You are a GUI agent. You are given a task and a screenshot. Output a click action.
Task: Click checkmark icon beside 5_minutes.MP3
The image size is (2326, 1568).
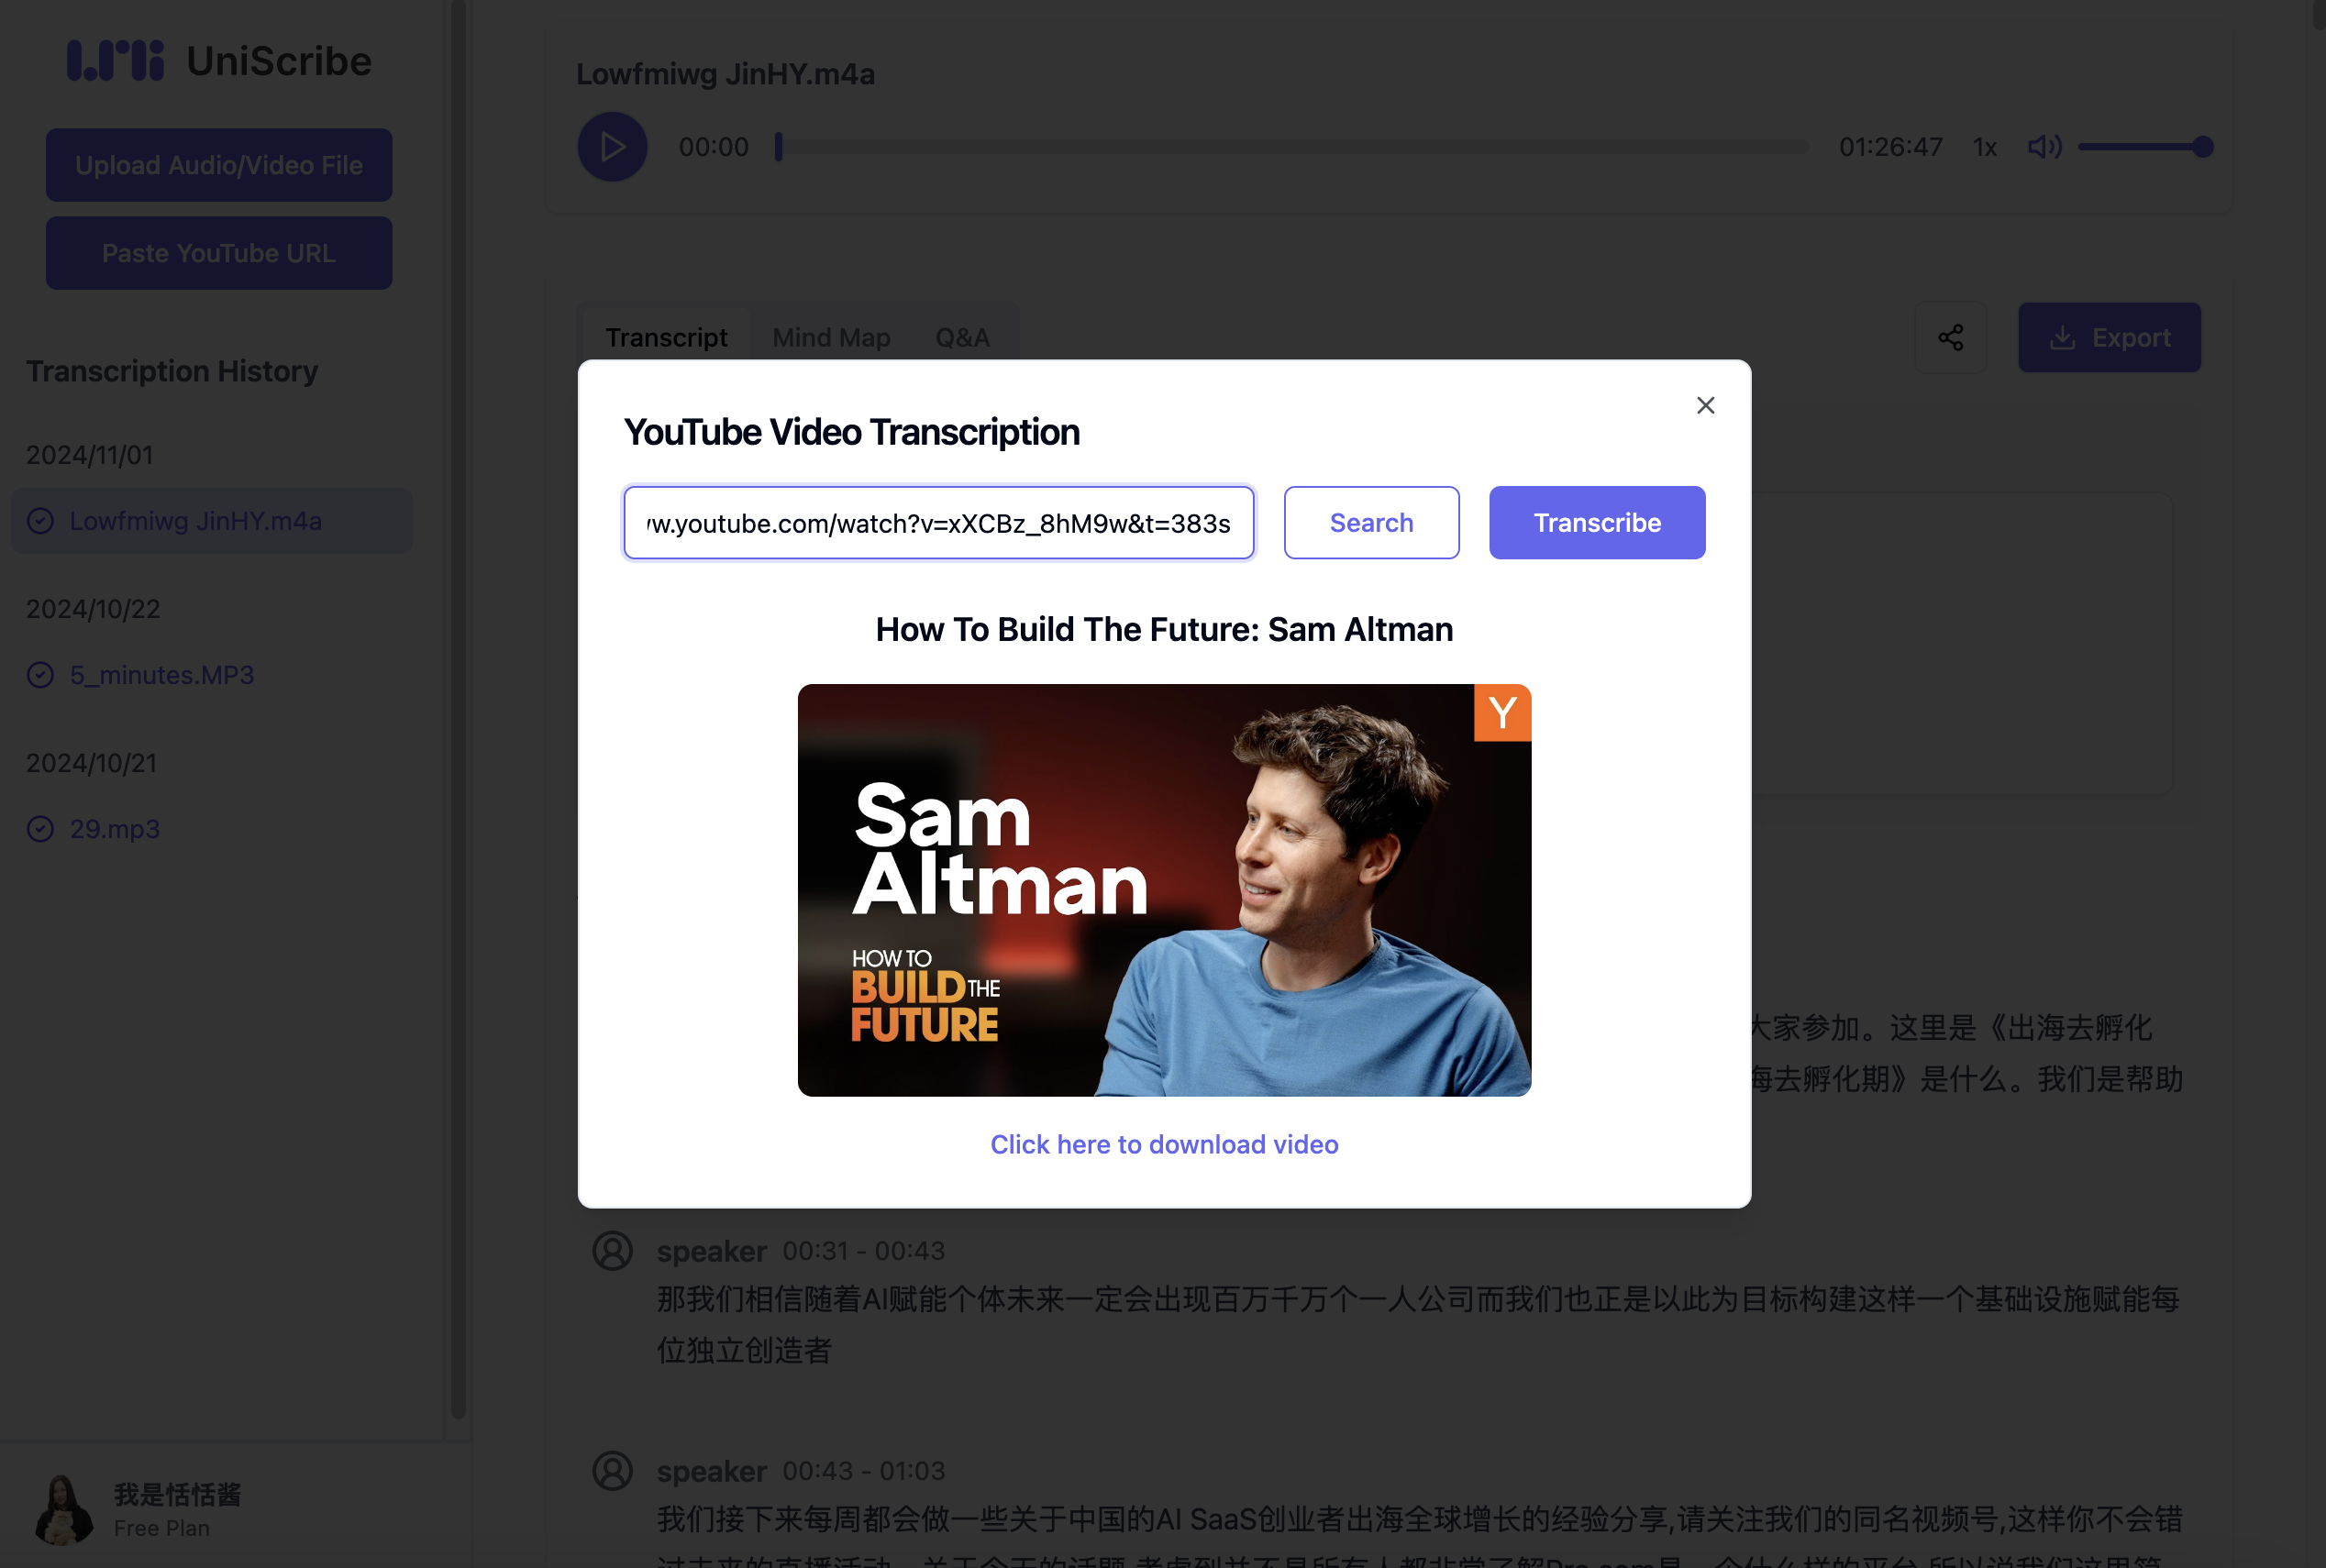click(x=40, y=675)
